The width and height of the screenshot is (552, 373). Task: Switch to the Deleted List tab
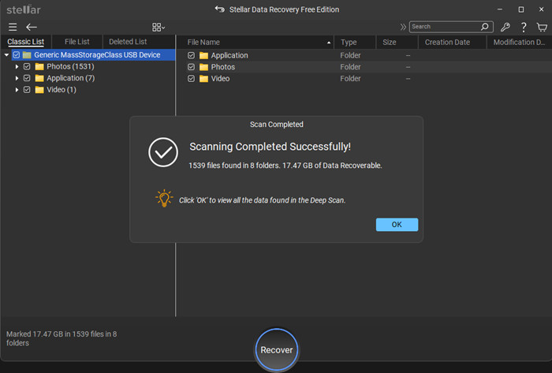click(x=128, y=42)
